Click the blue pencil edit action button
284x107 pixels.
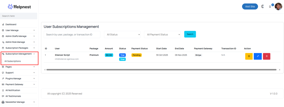[x=258, y=56]
